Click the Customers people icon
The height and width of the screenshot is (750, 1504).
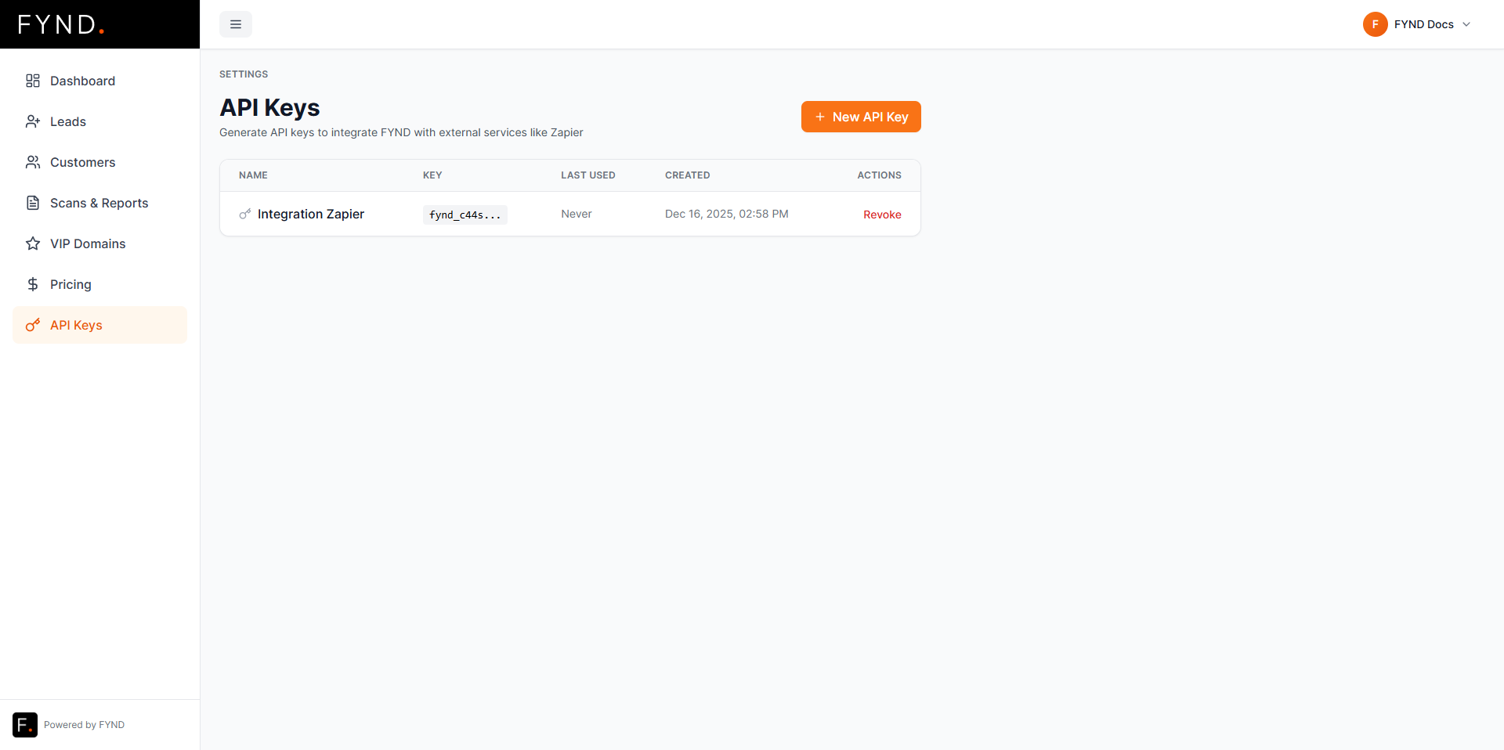(33, 162)
